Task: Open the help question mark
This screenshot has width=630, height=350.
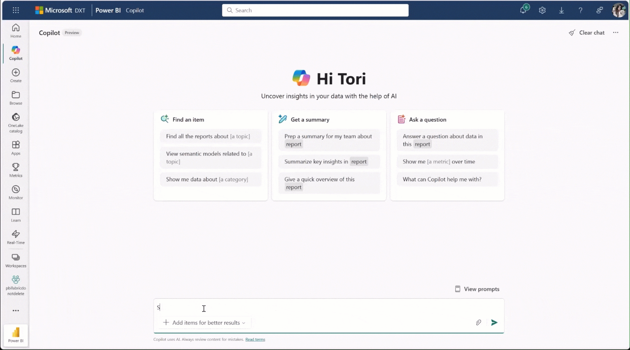Action: point(580,10)
